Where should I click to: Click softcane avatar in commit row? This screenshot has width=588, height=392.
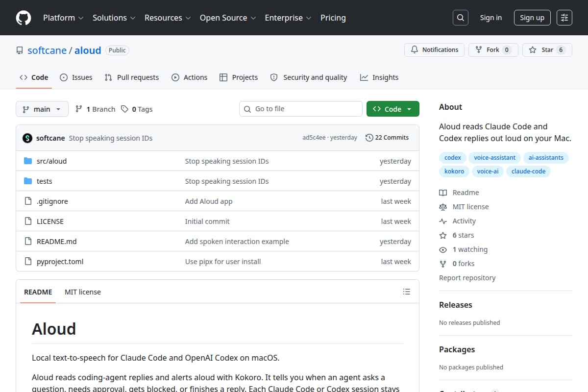click(x=27, y=138)
